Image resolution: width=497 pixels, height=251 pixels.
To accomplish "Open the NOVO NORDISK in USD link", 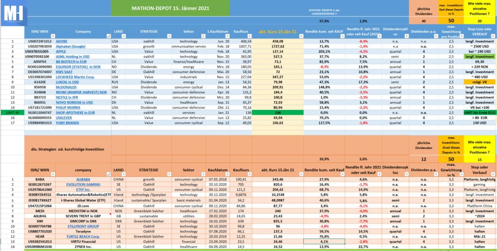I will 74,102.
